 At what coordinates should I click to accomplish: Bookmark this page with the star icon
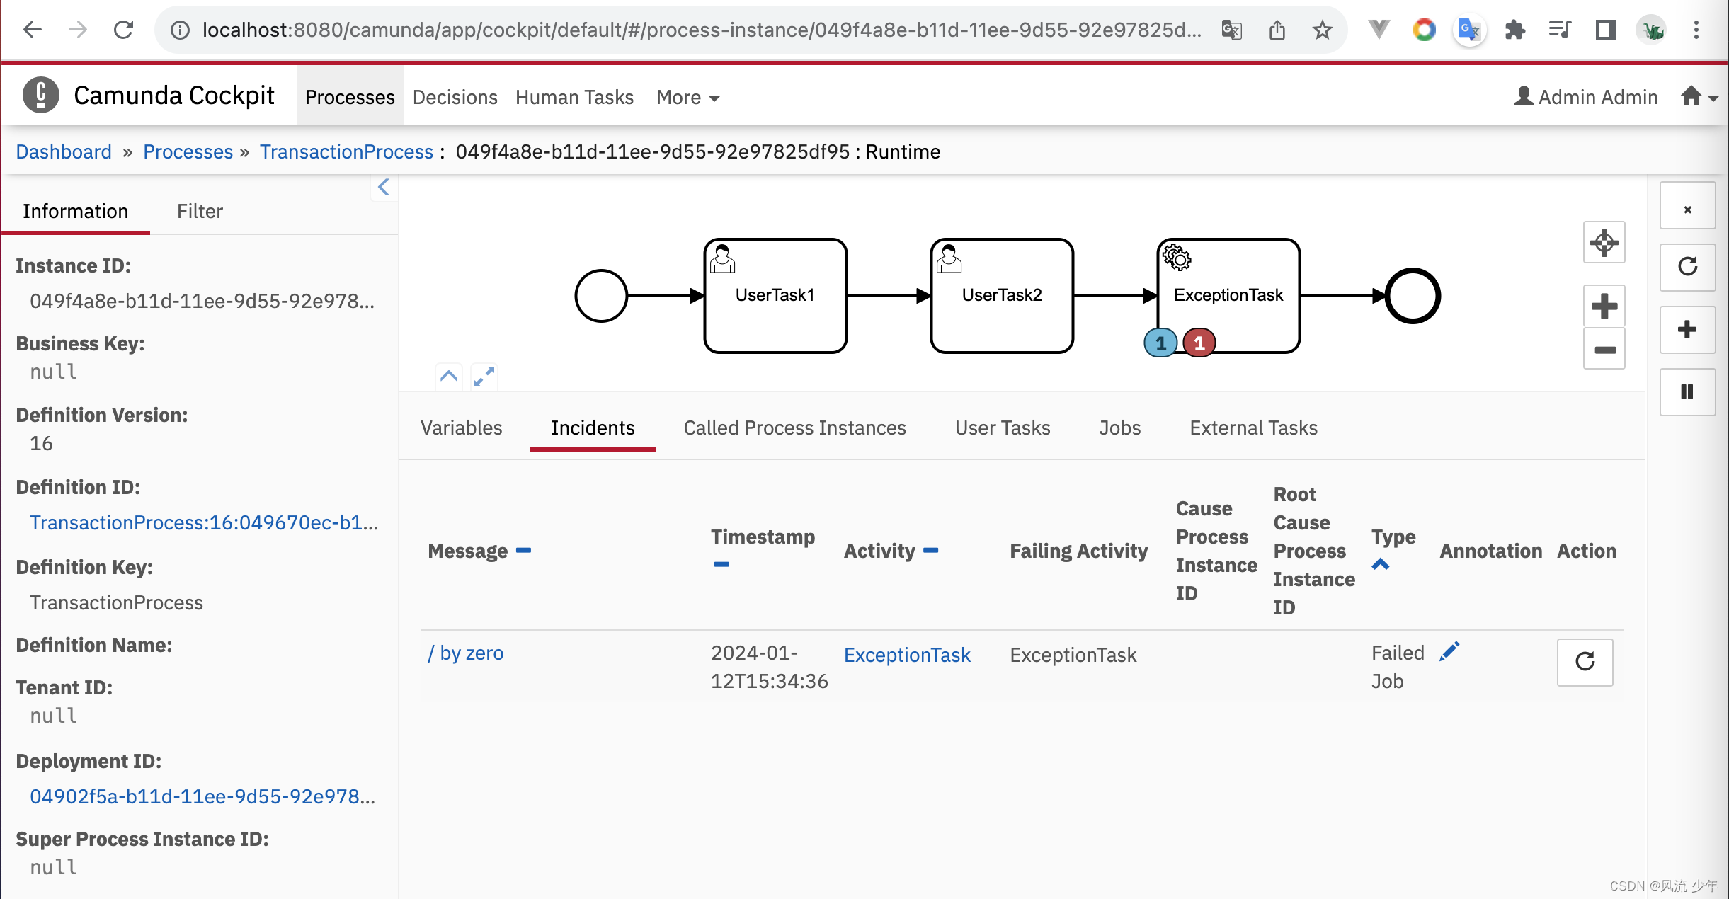pos(1322,30)
